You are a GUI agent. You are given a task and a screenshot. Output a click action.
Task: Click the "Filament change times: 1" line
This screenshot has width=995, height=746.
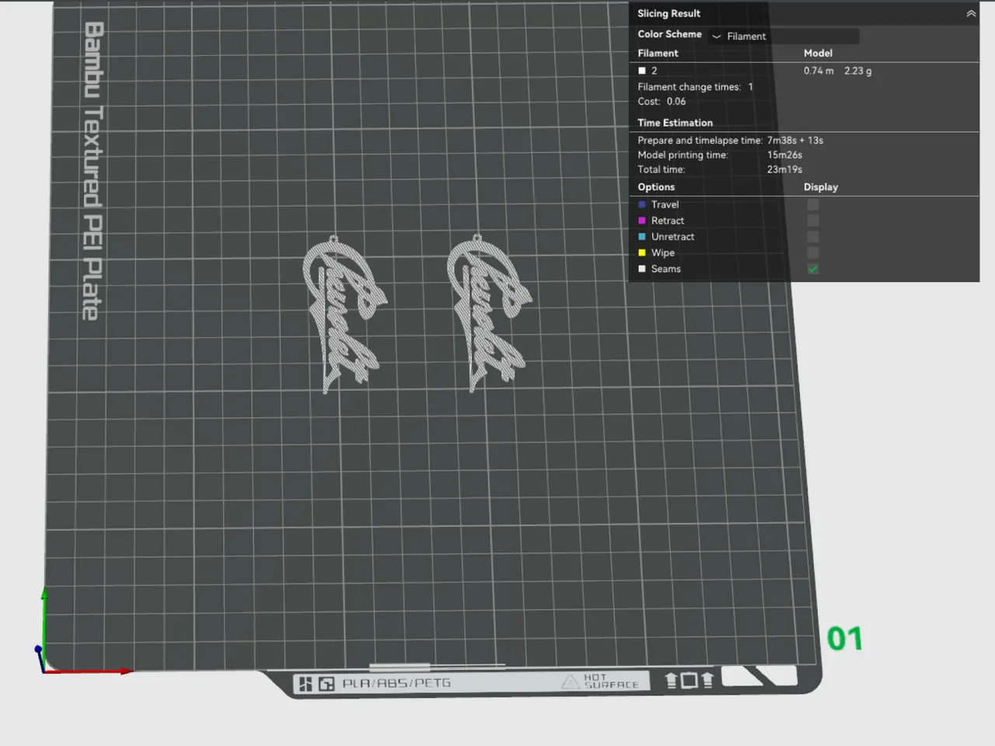(x=696, y=87)
